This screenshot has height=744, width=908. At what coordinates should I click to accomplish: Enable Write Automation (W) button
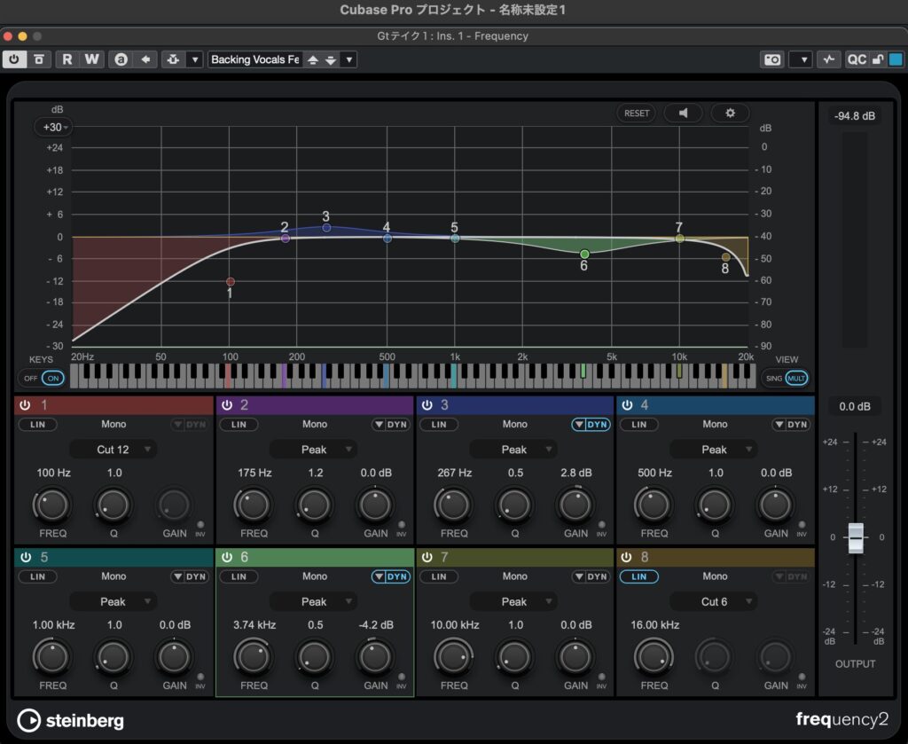(x=92, y=59)
